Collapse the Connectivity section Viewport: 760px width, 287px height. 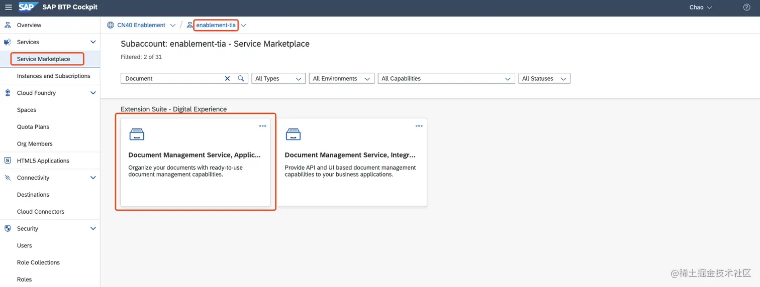pyautogui.click(x=93, y=178)
